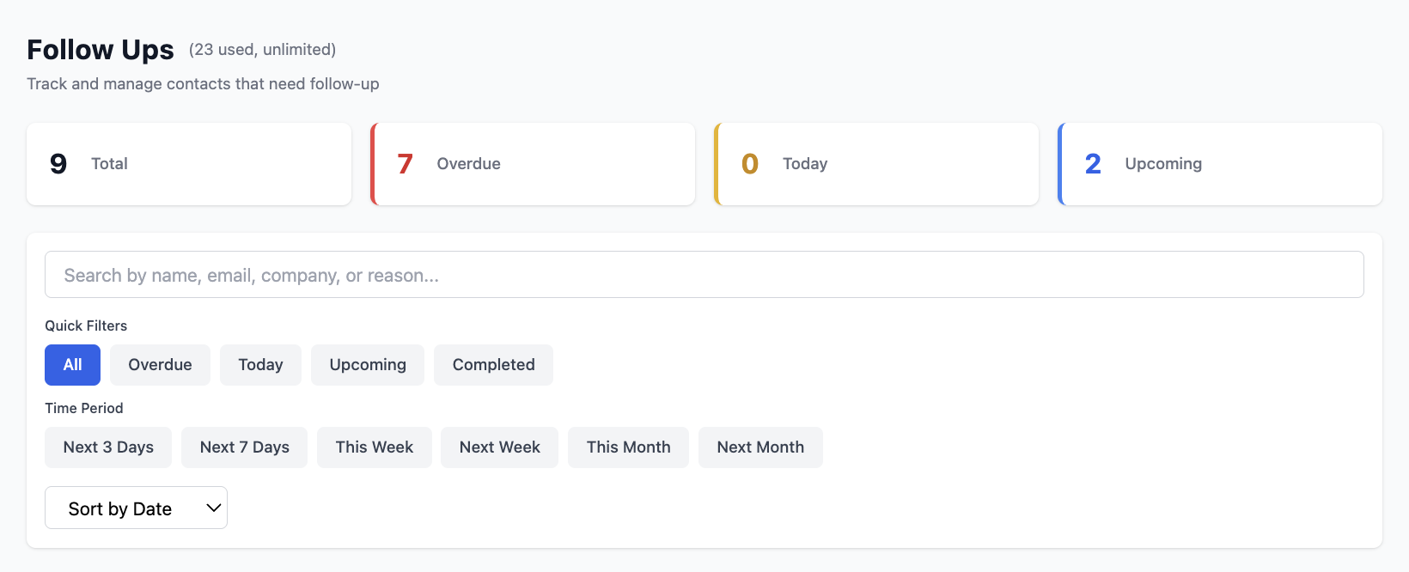The height and width of the screenshot is (572, 1409).
Task: Select the Next Month time period
Action: tap(760, 447)
